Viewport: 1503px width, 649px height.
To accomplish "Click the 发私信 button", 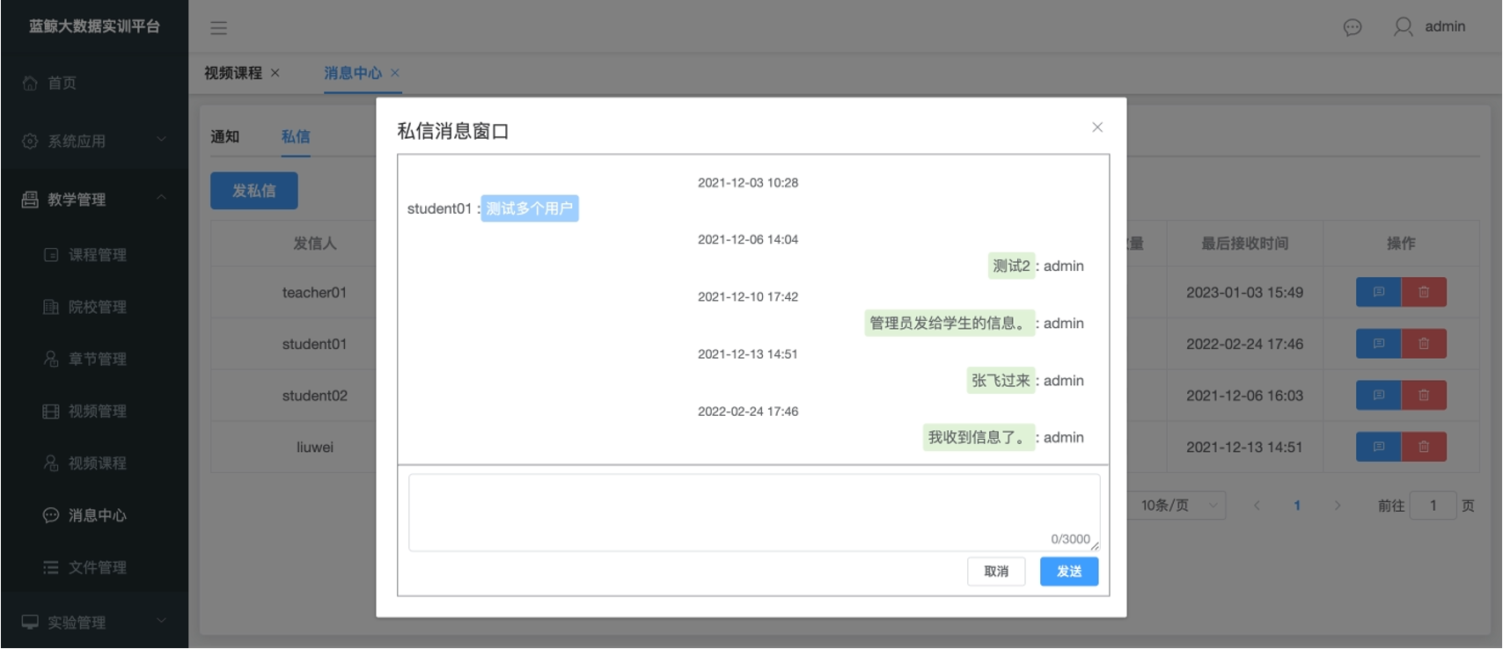I will coord(253,191).
